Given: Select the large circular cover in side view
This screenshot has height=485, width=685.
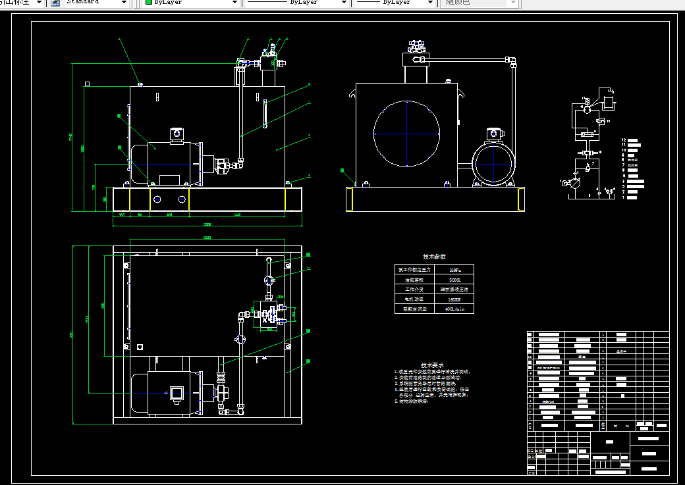Looking at the screenshot, I should pos(407,134).
